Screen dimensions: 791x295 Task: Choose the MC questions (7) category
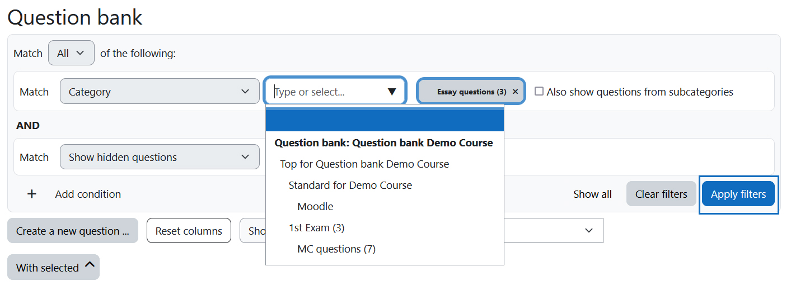[336, 249]
